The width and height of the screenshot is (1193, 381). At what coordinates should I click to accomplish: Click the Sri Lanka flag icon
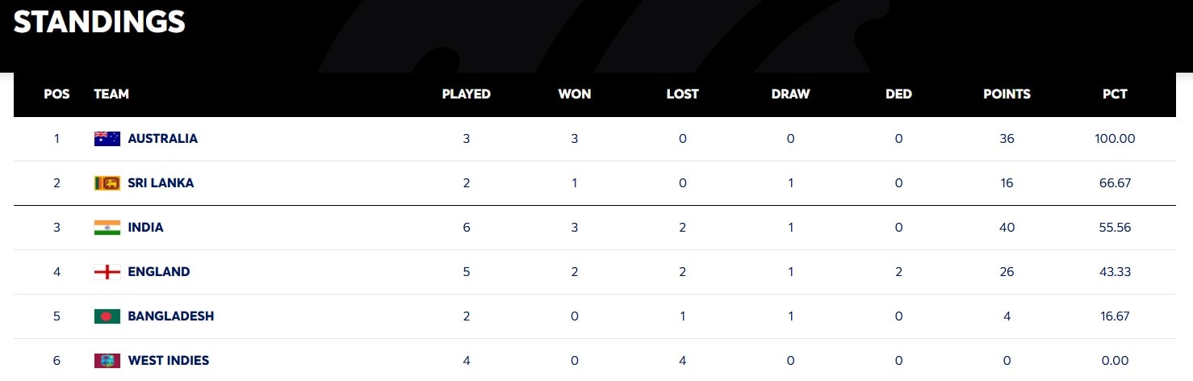[107, 183]
